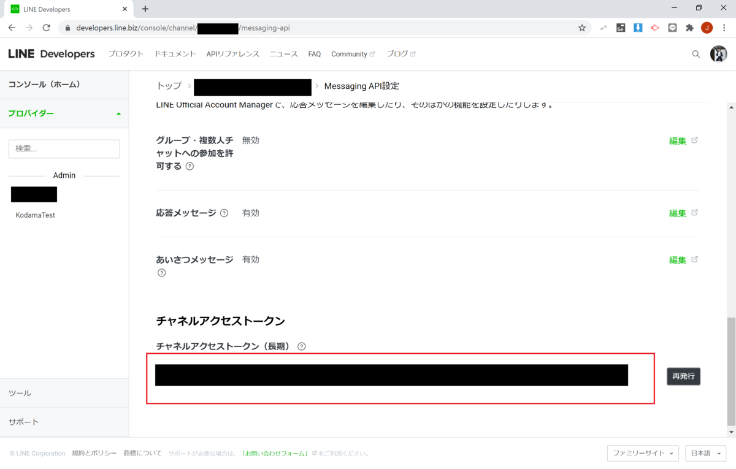Viewport: 736px width, 469px height.
Task: Open the お問い合わせフォーム link
Action: tap(275, 453)
